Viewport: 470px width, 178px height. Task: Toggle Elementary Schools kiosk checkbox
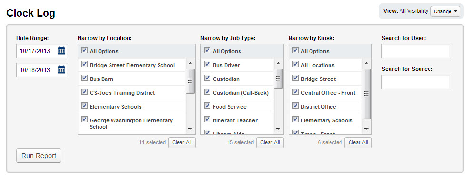pos(295,119)
